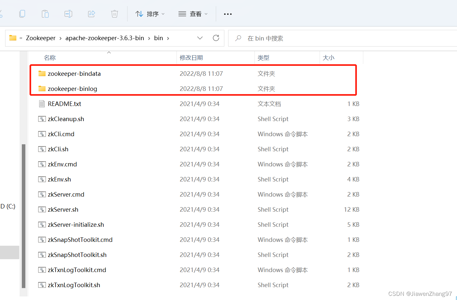The height and width of the screenshot is (300, 457).
Task: Click the Paste icon in toolbar
Action: click(45, 14)
